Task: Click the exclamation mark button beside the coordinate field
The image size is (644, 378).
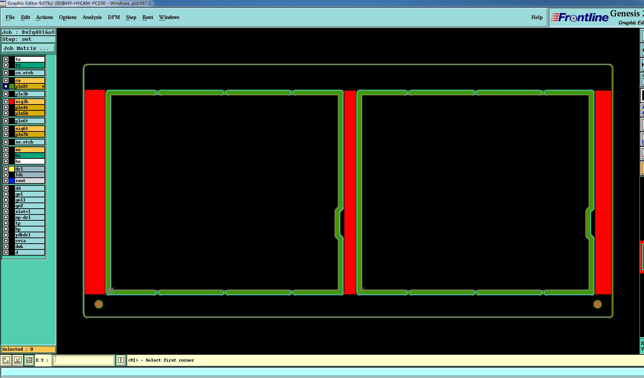Action: 121,361
